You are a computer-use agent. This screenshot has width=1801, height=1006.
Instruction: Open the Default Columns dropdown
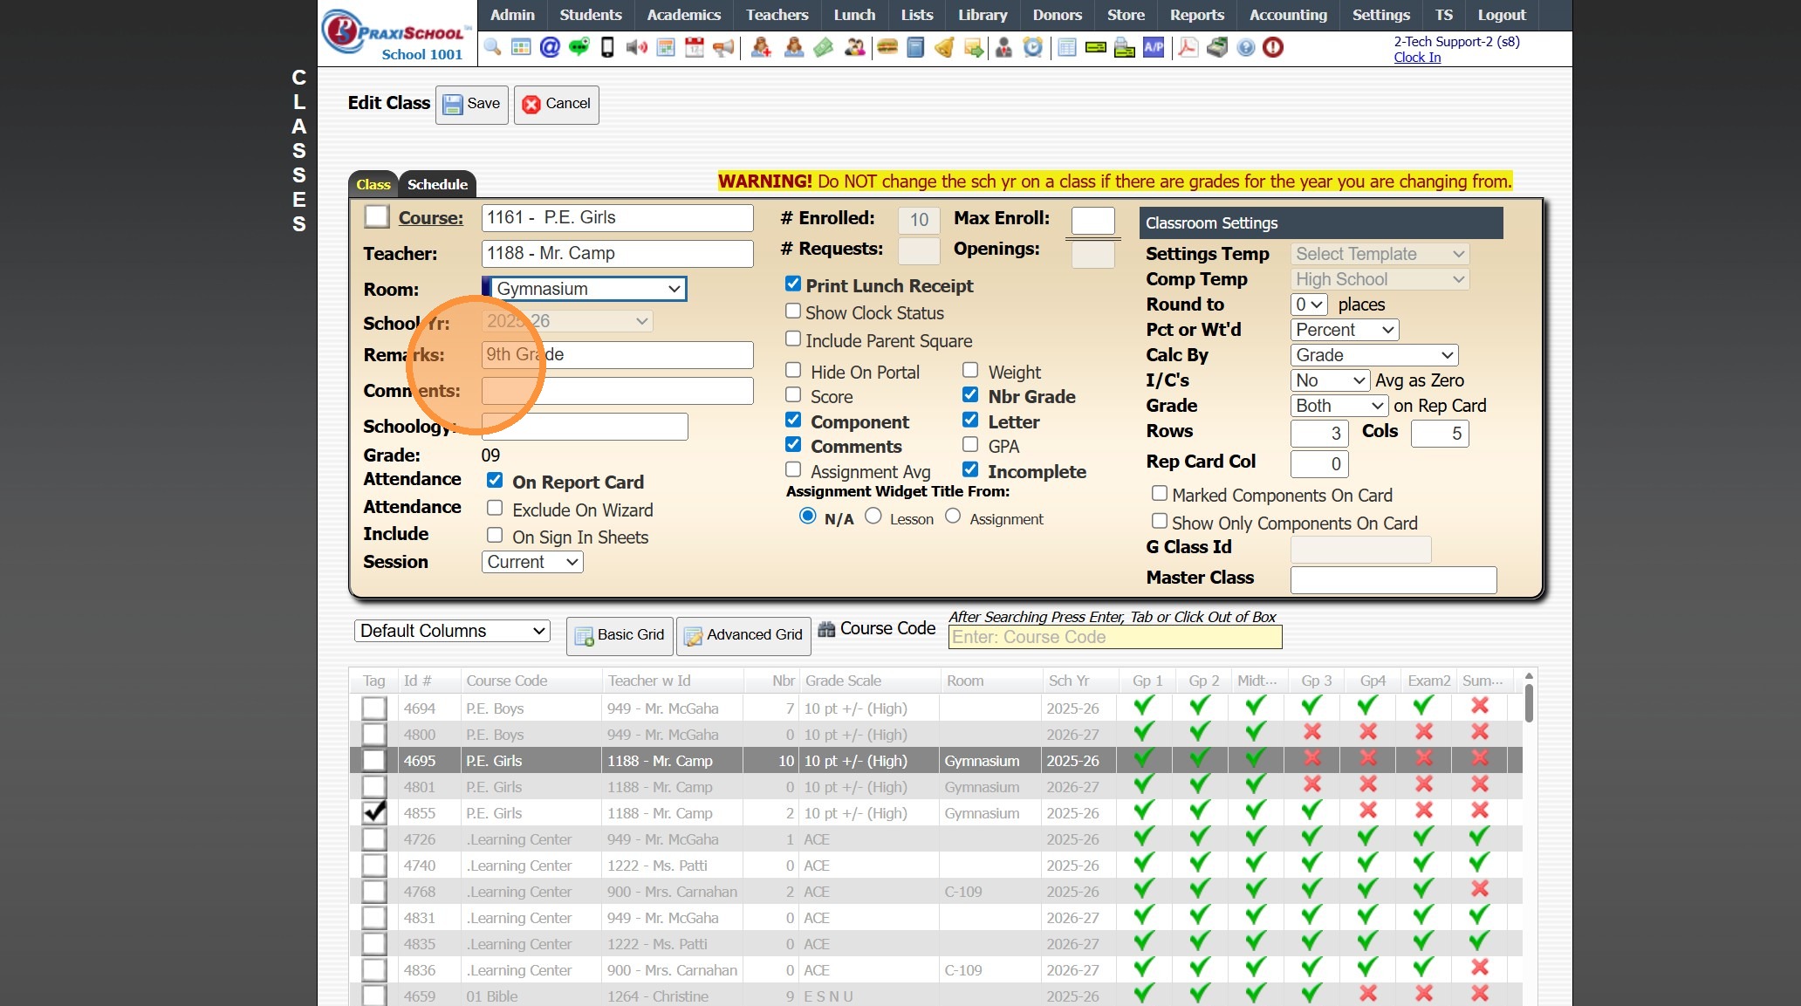(452, 631)
